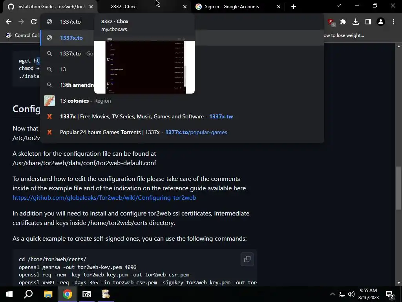The image size is (402, 302).
Task: Open 7-Zip from the taskbar
Action: [x=87, y=294]
